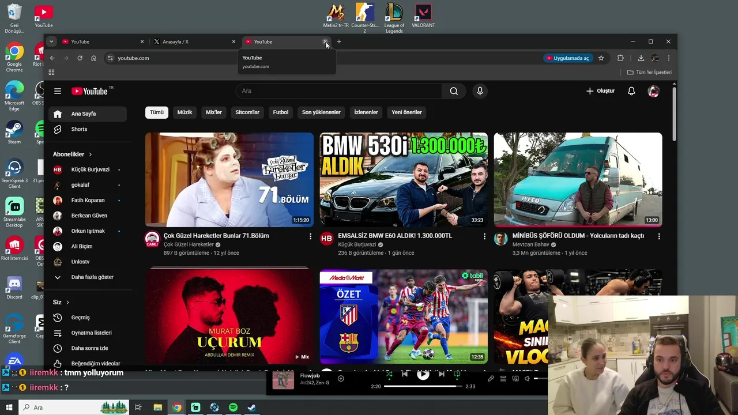Open the Chrome three-dot menu

pyautogui.click(x=669, y=58)
